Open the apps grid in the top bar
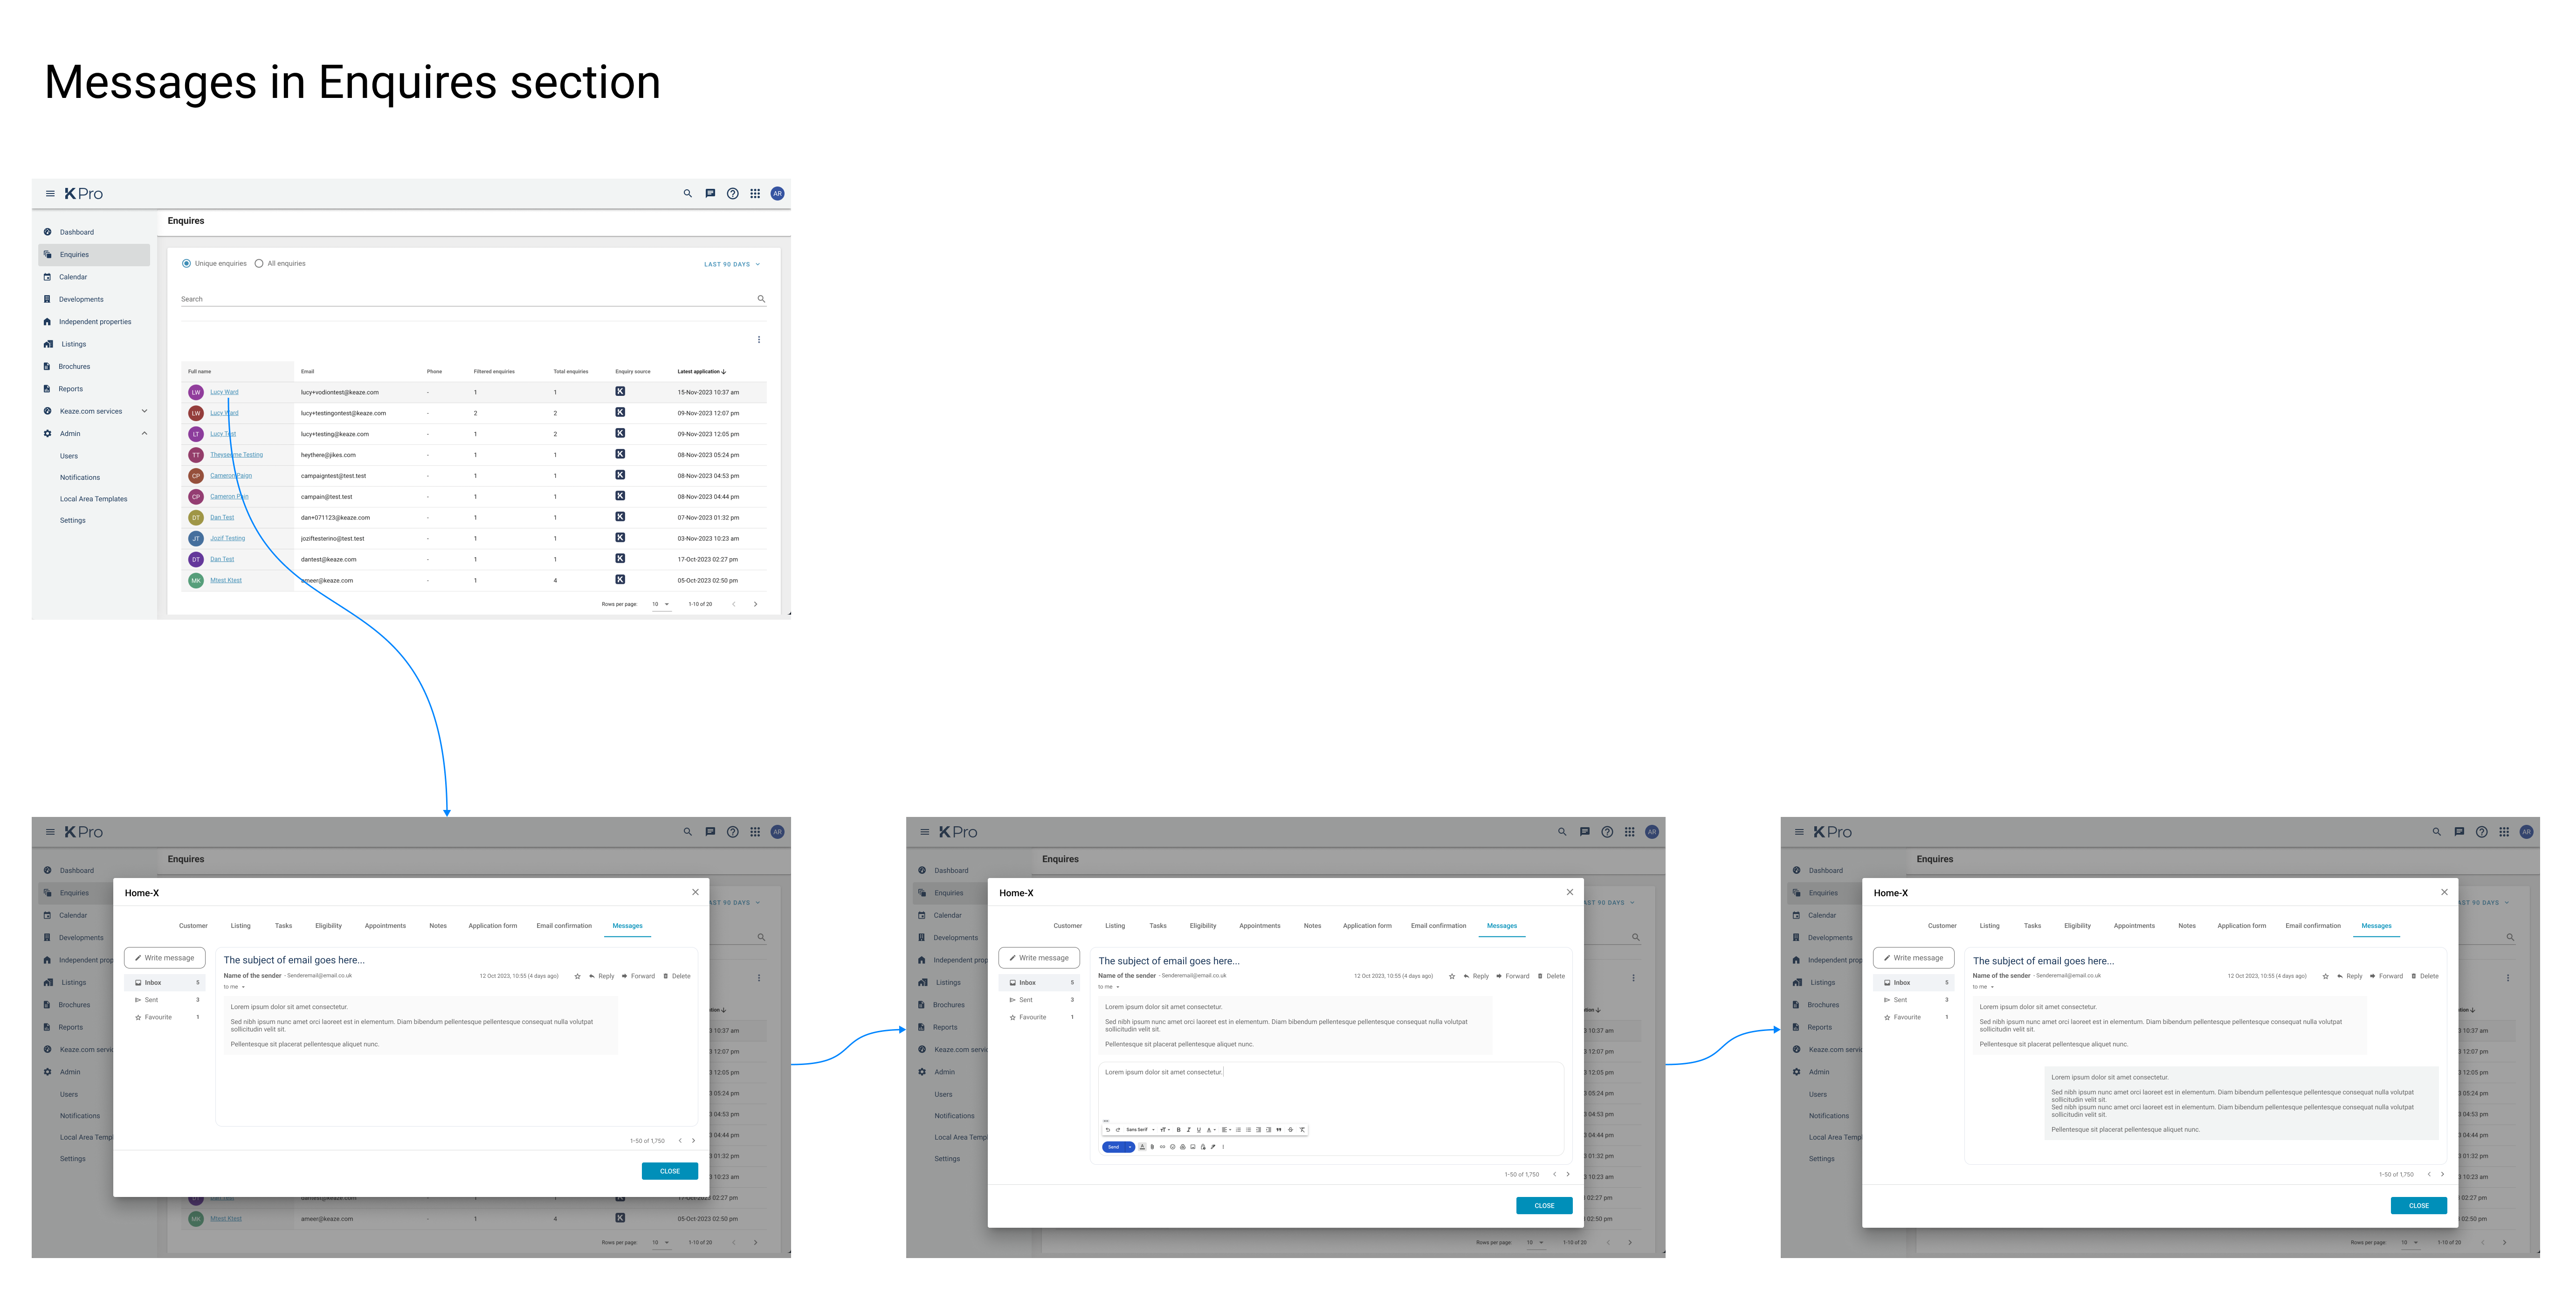 pyautogui.click(x=755, y=193)
